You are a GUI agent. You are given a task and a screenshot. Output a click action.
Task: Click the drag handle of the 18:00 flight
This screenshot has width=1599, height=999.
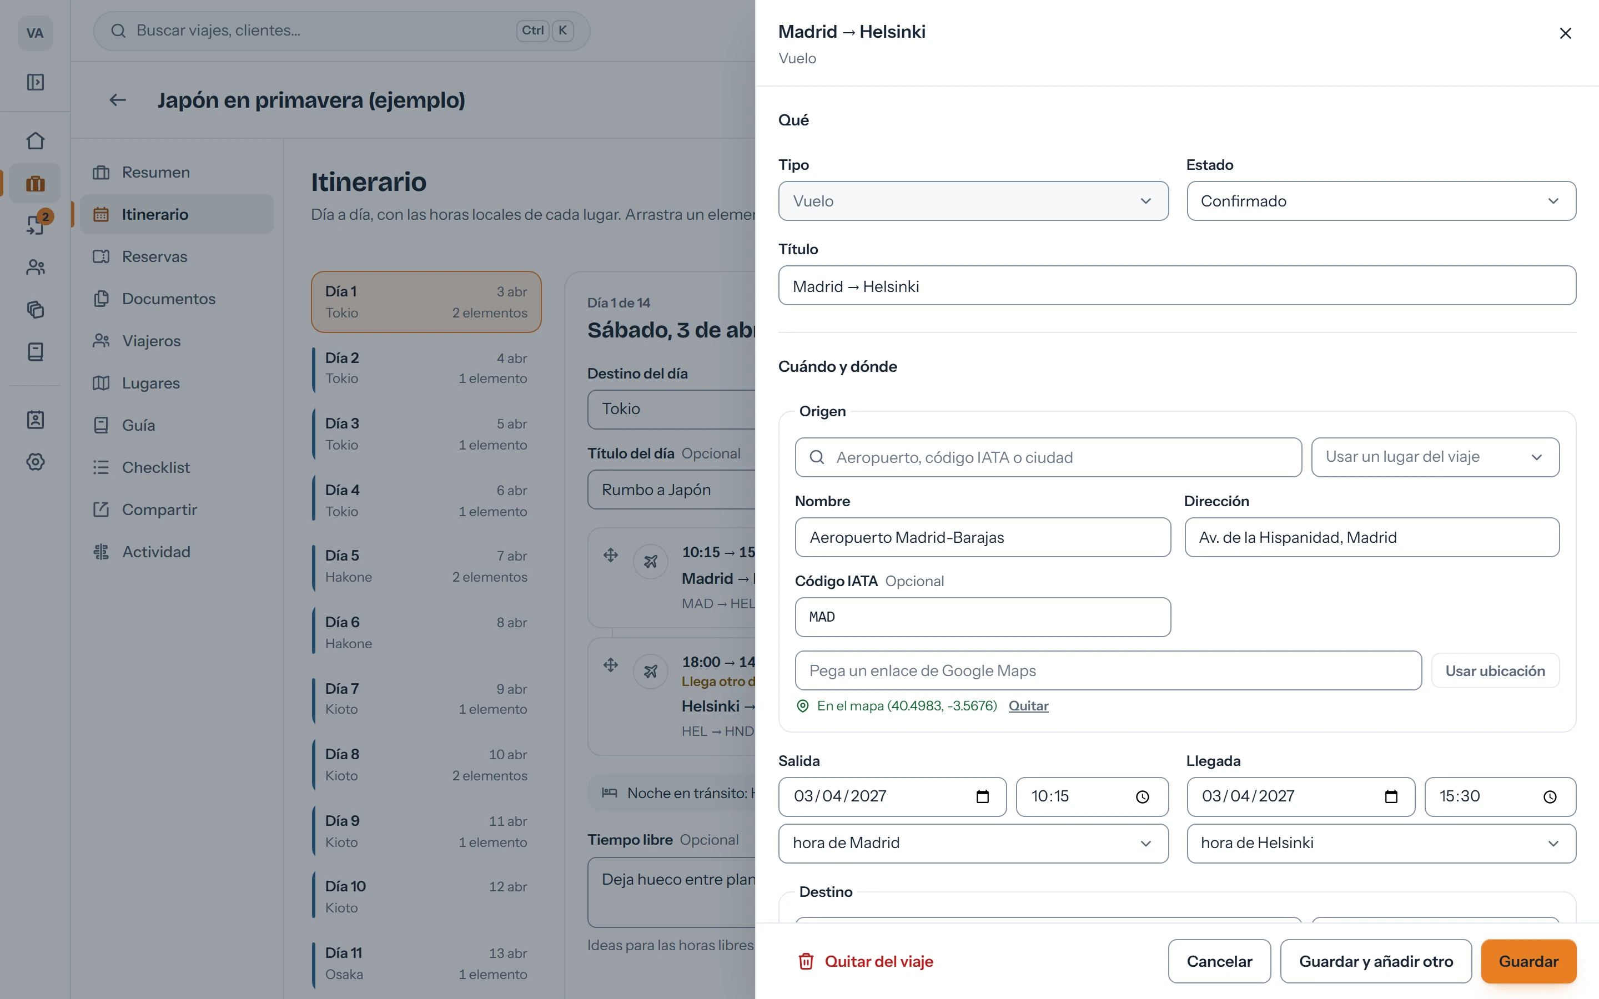pos(611,665)
